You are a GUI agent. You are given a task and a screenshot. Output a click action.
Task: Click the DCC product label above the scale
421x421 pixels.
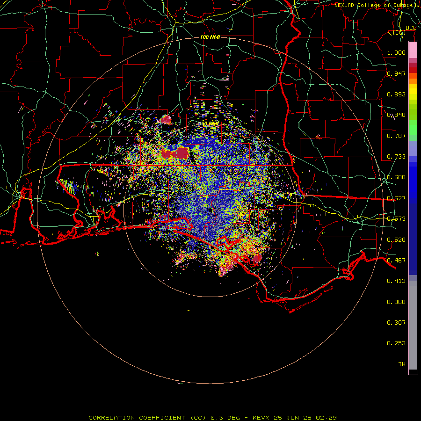click(411, 28)
